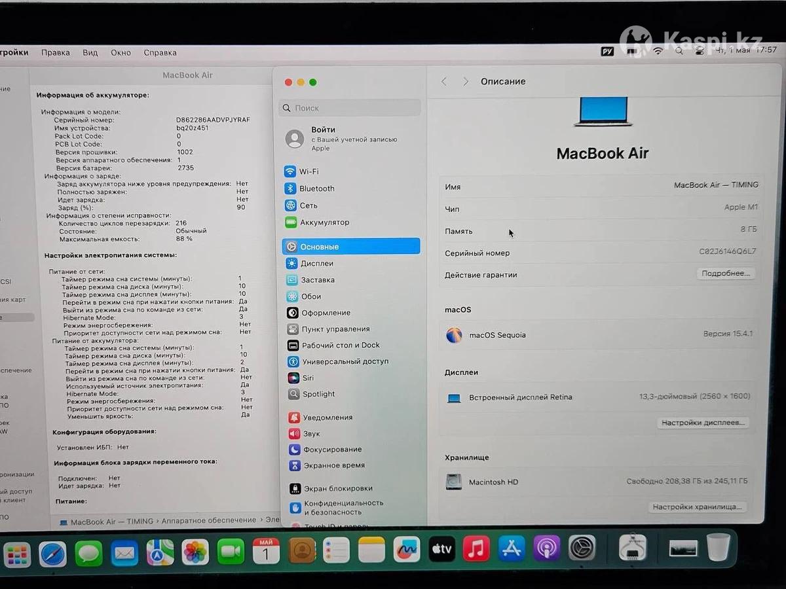Open App Store from the Dock
786x589 pixels.
click(x=512, y=548)
